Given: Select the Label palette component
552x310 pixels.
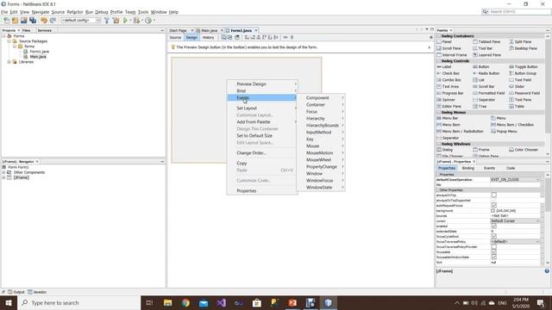Looking at the screenshot, I should [444, 67].
